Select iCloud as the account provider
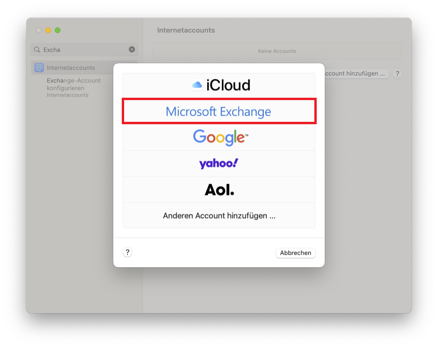This screenshot has width=438, height=348. pos(219,85)
